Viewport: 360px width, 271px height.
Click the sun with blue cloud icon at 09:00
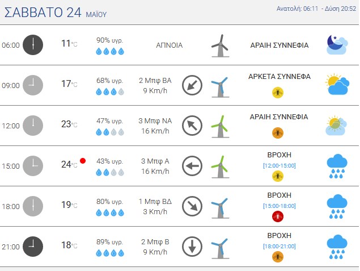pos(337,84)
